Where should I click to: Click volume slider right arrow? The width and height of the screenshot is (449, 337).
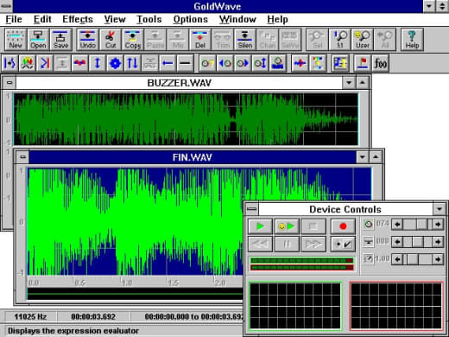click(438, 225)
